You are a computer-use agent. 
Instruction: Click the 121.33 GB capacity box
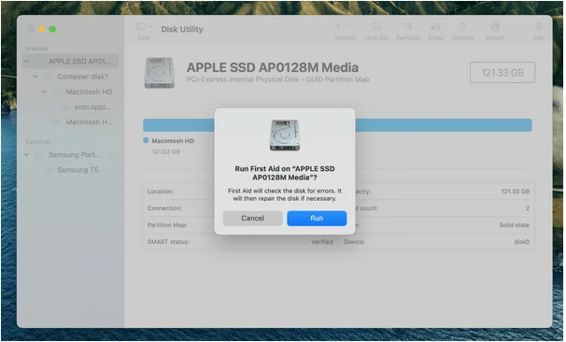click(x=502, y=73)
